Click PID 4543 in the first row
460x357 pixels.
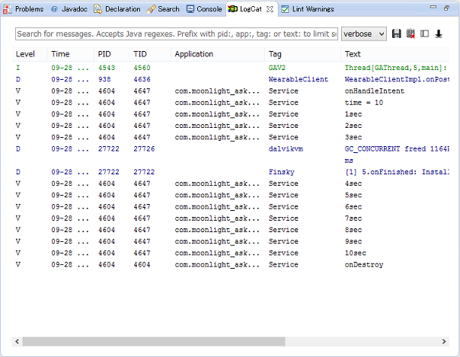pyautogui.click(x=107, y=68)
